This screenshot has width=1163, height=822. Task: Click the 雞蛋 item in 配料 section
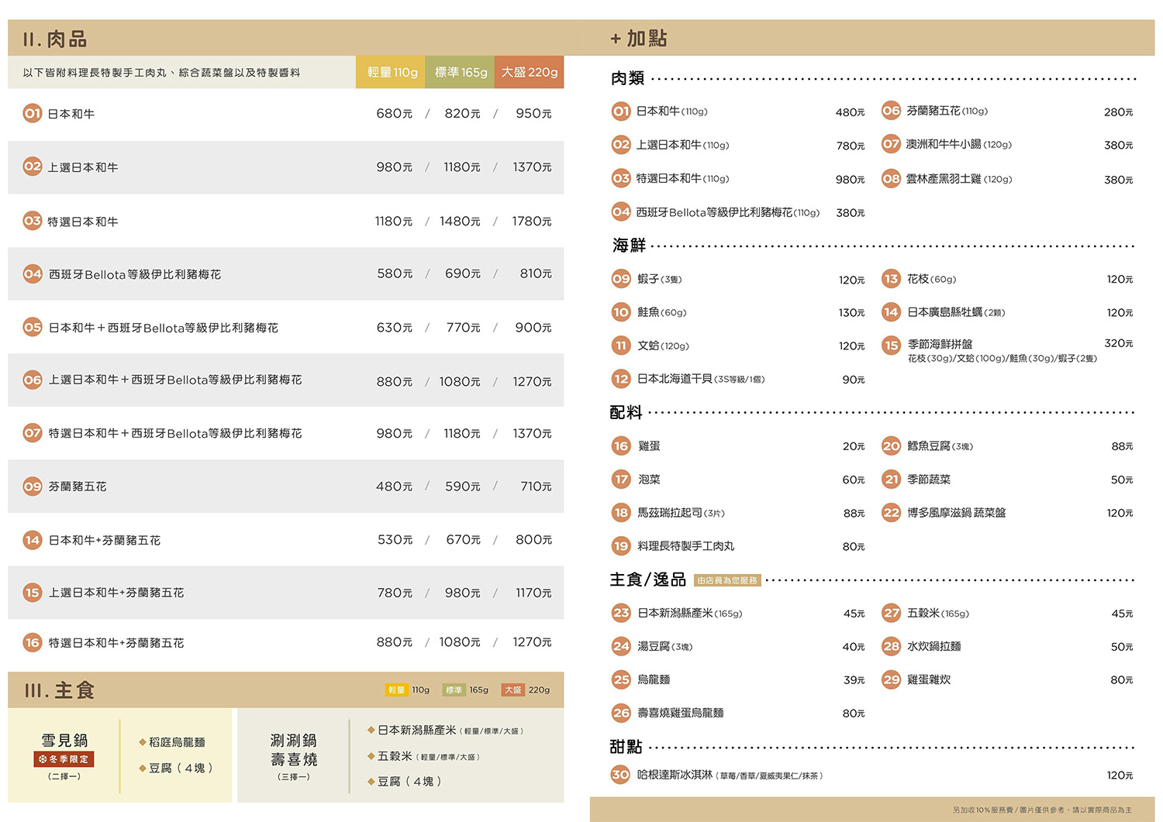click(x=649, y=446)
